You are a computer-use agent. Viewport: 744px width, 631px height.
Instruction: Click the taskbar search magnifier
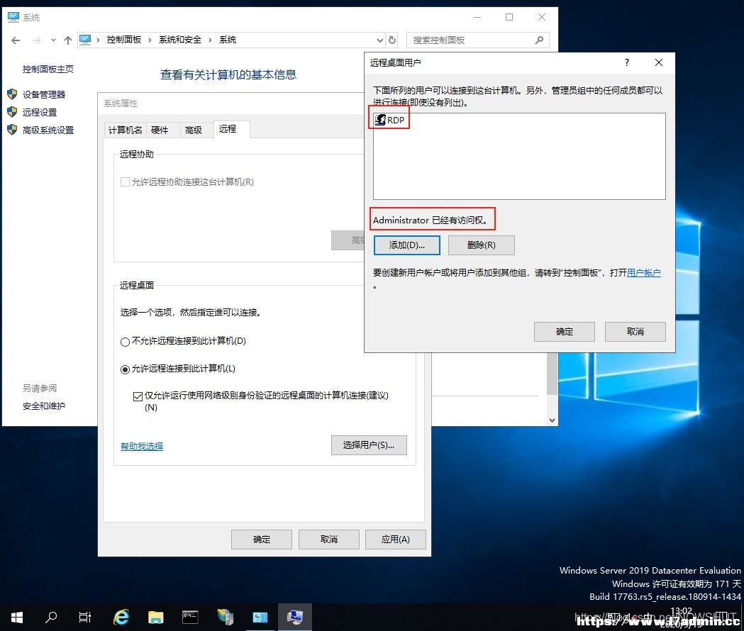tap(51, 618)
